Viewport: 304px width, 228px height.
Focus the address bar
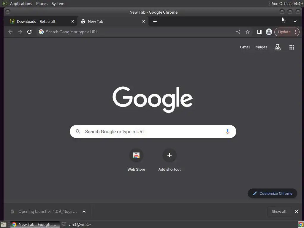tap(135, 32)
